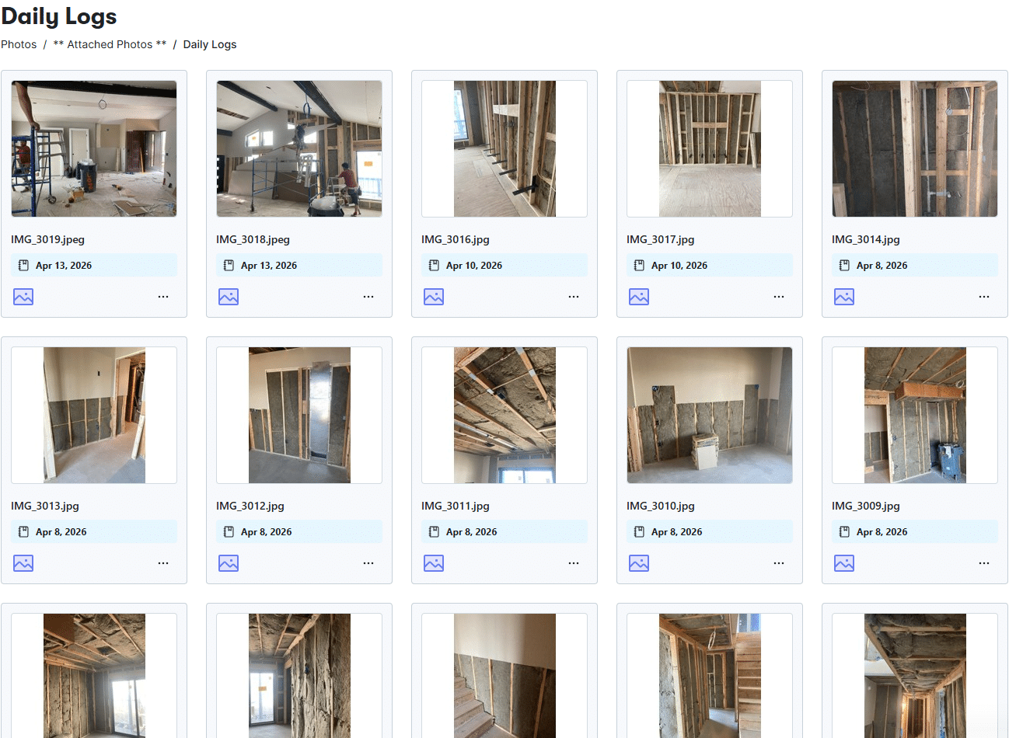Click image icon on IMG_3010.jpg card
The image size is (1009, 738).
pos(639,563)
